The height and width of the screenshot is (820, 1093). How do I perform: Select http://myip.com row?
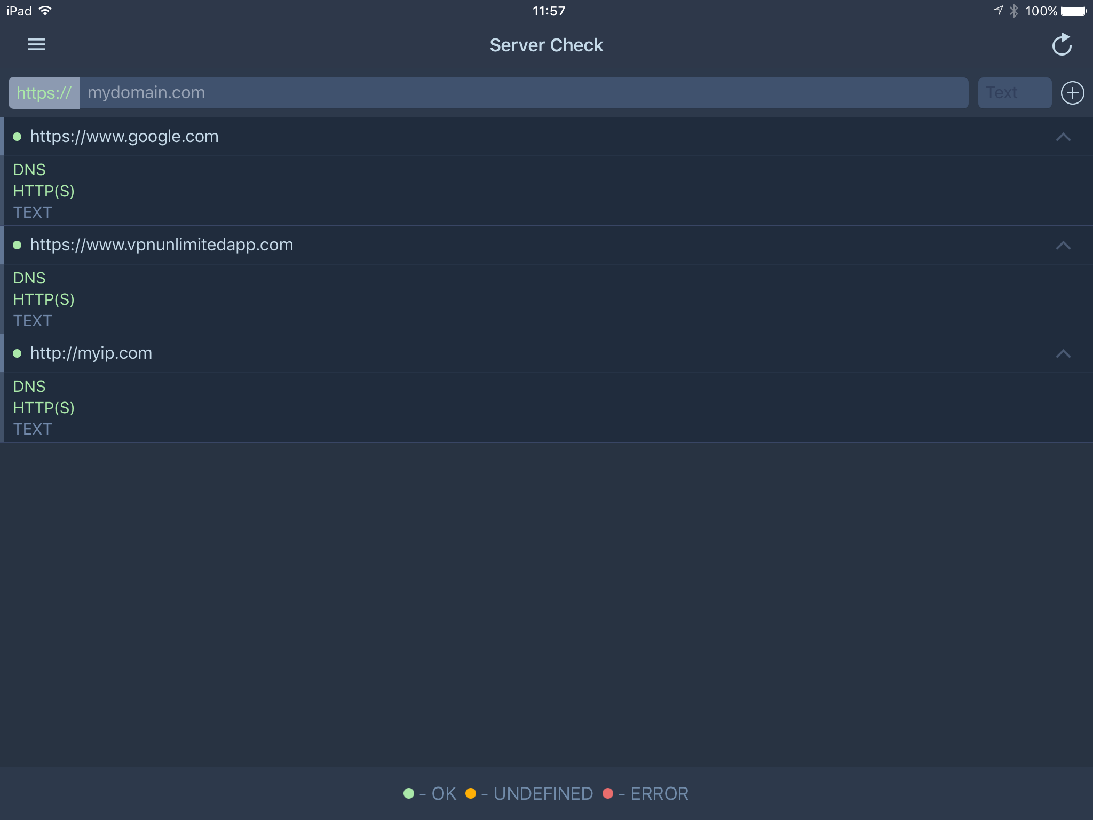tap(546, 353)
